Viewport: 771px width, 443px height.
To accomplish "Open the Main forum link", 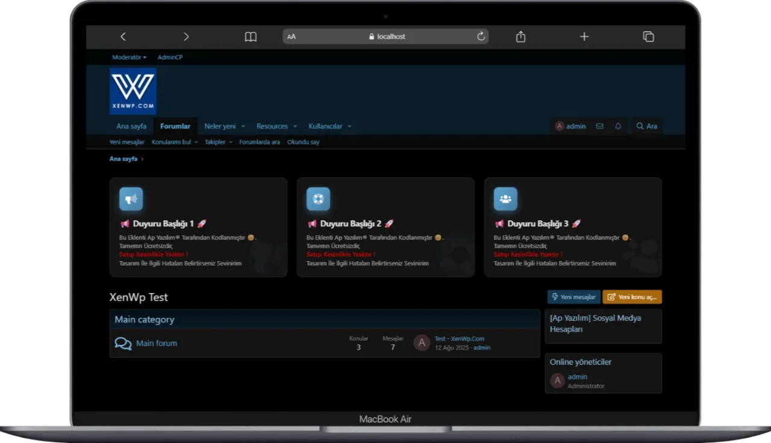I will click(157, 343).
